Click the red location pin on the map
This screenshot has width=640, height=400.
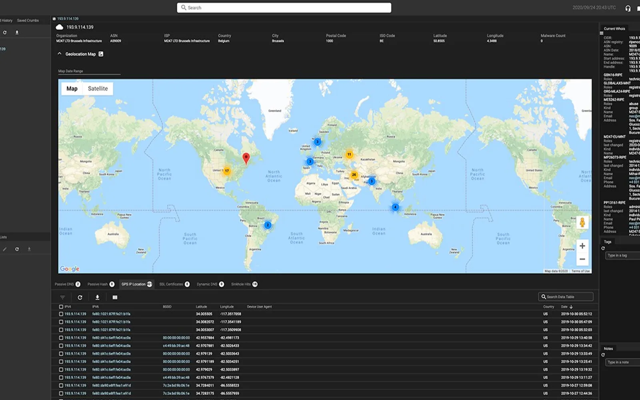tap(246, 159)
